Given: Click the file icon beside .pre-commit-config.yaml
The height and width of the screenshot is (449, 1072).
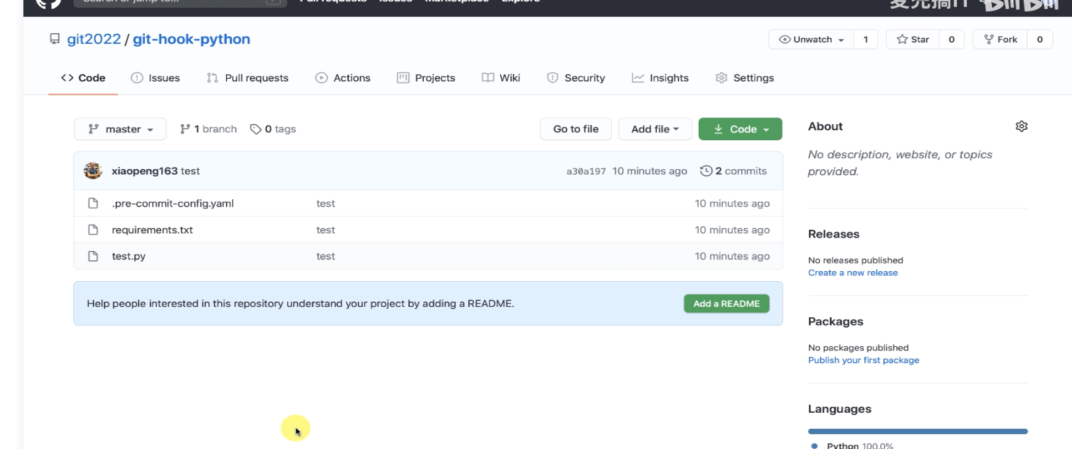Looking at the screenshot, I should tap(93, 203).
